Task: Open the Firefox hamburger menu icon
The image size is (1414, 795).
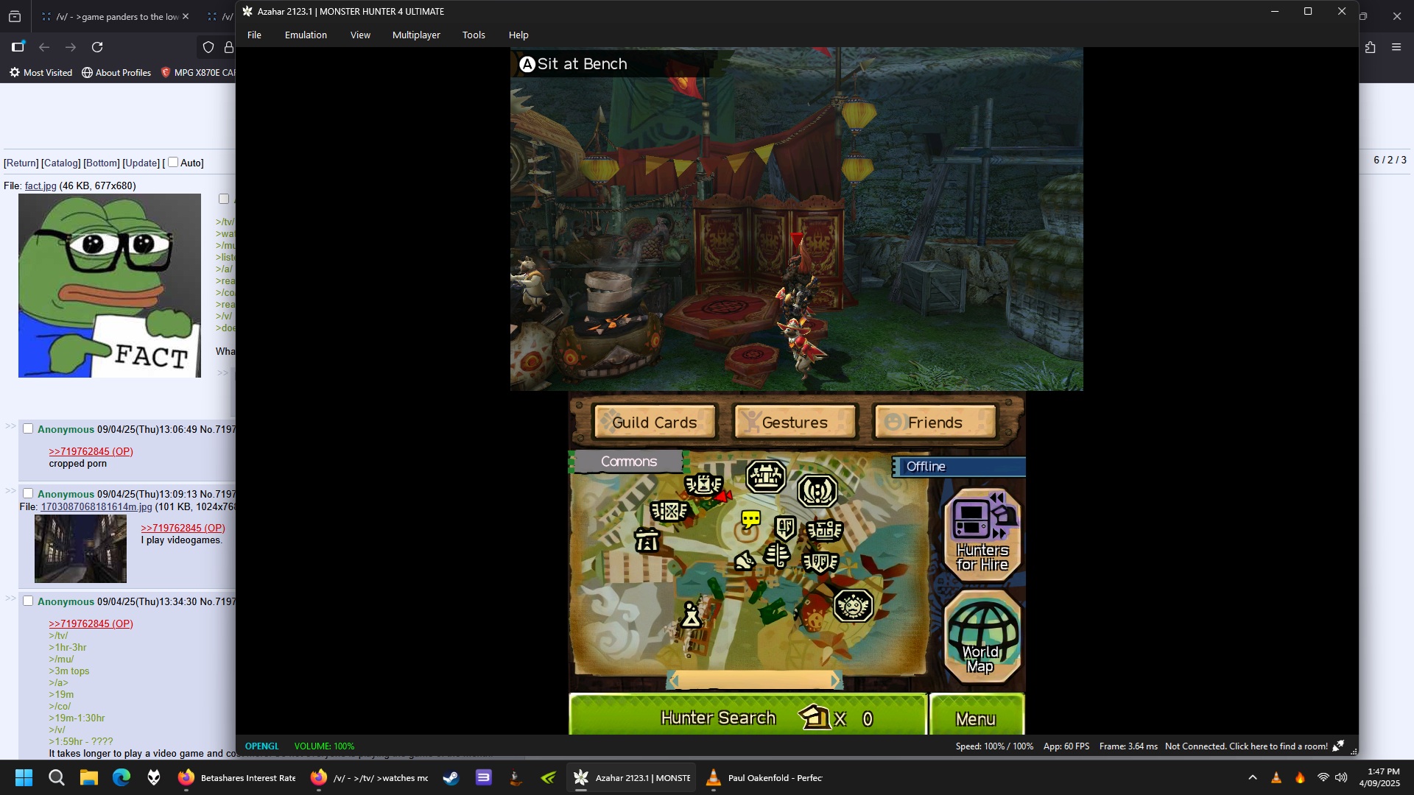Action: [x=1396, y=47]
